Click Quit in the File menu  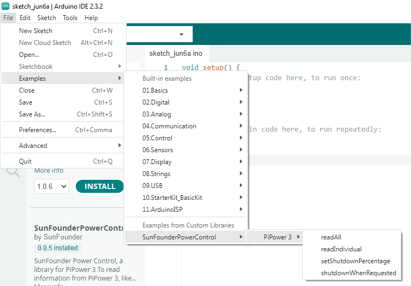coord(63,161)
